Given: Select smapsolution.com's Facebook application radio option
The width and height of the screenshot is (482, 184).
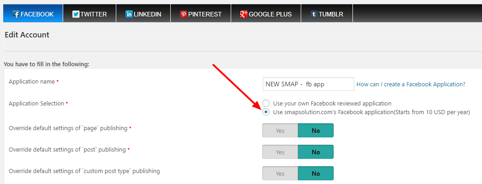Looking at the screenshot, I should 266,112.
